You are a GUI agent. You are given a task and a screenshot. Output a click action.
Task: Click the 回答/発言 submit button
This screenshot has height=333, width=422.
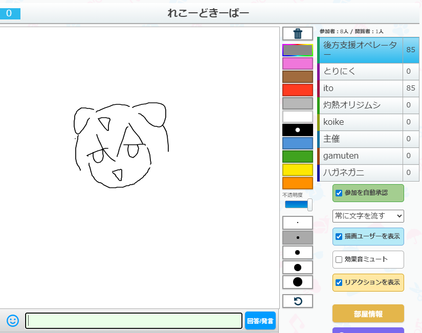tap(260, 321)
